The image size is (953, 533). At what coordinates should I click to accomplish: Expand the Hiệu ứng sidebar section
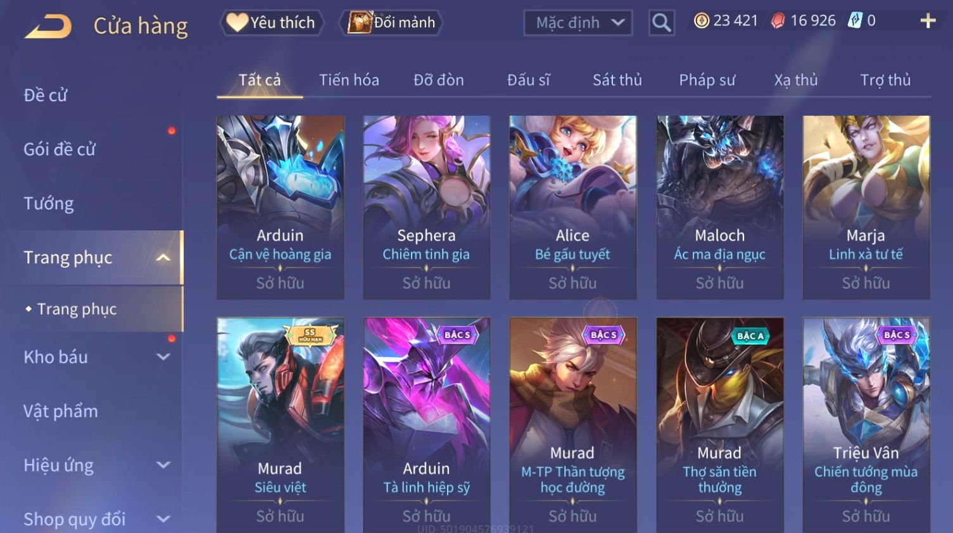[163, 465]
